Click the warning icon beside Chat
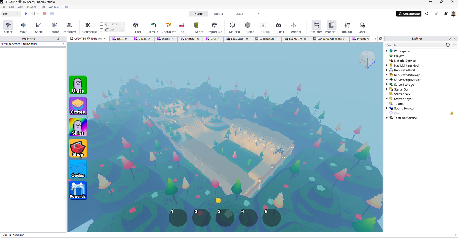Viewport: 458px width, 245px height. [452, 113]
